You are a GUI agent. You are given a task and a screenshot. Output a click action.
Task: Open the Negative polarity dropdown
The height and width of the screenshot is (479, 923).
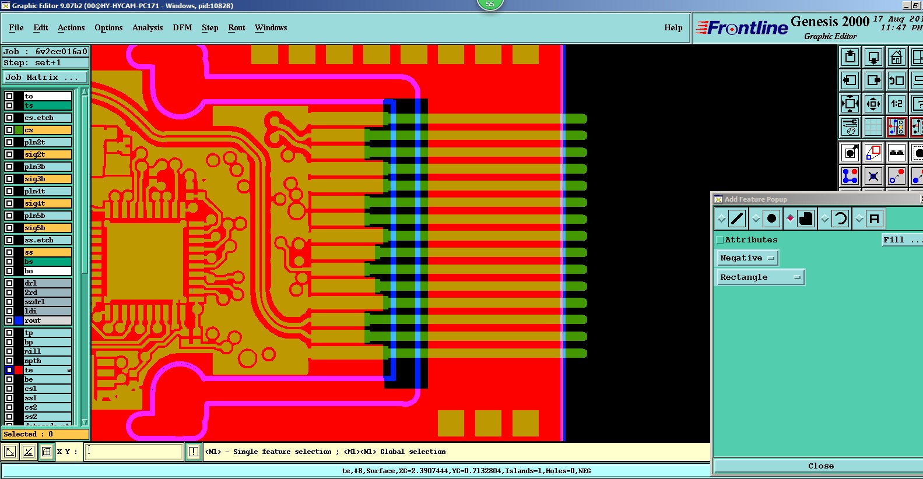747,258
